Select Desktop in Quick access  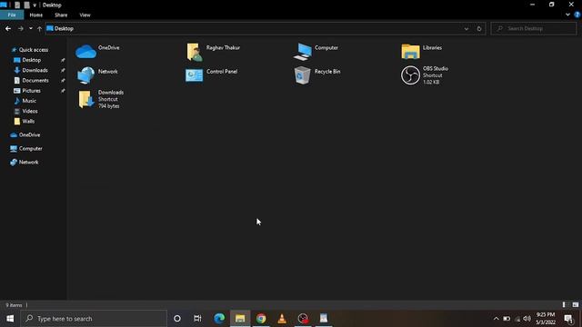(x=32, y=60)
